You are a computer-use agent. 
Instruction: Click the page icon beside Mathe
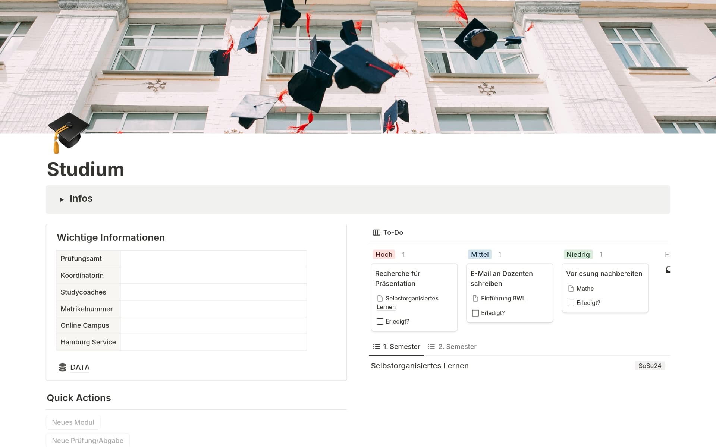pyautogui.click(x=571, y=289)
